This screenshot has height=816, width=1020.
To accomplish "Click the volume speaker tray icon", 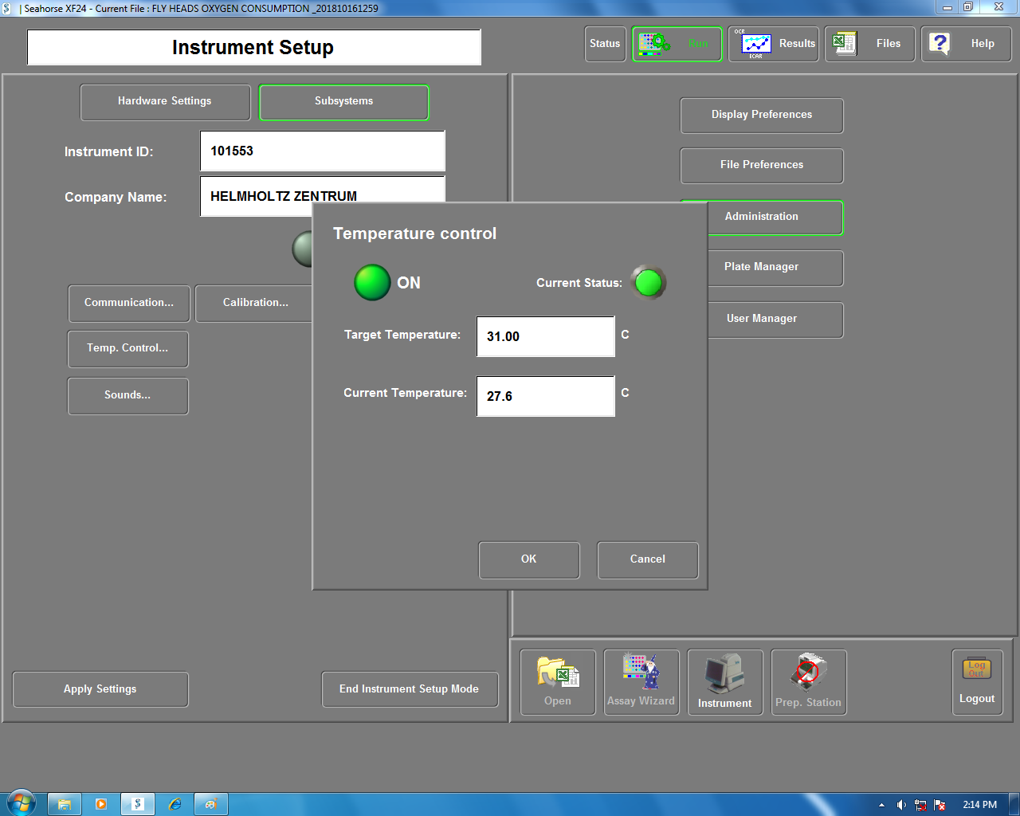I will tap(901, 805).
